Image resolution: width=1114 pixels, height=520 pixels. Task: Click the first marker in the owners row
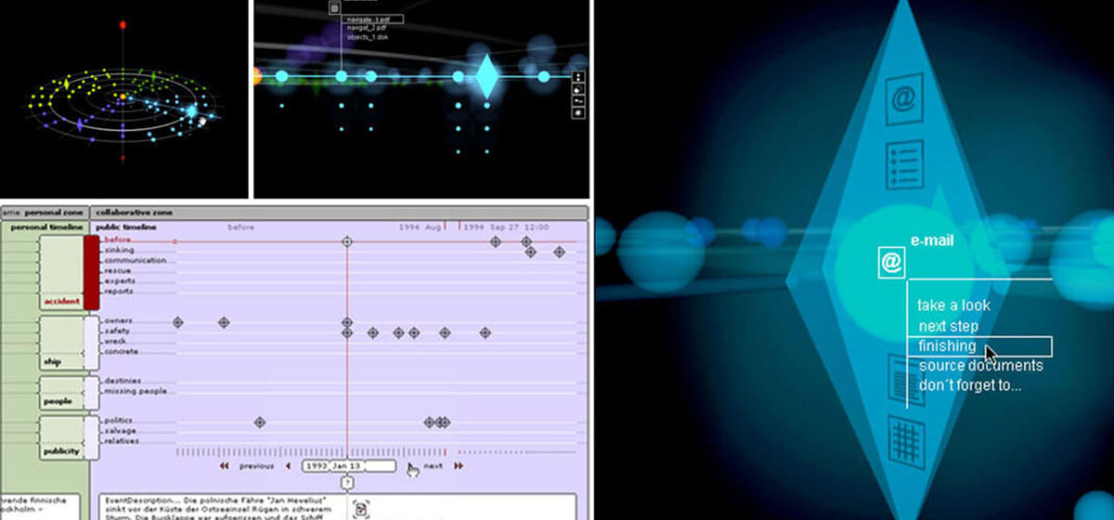click(177, 322)
